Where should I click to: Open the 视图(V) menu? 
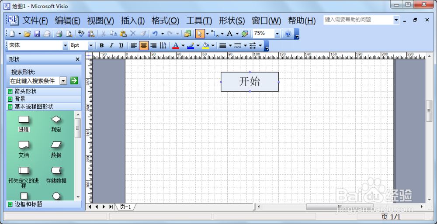(101, 21)
